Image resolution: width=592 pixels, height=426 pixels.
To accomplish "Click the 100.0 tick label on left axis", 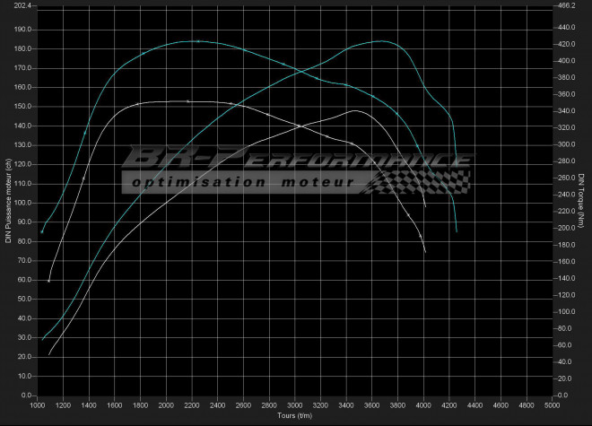I will coord(22,202).
